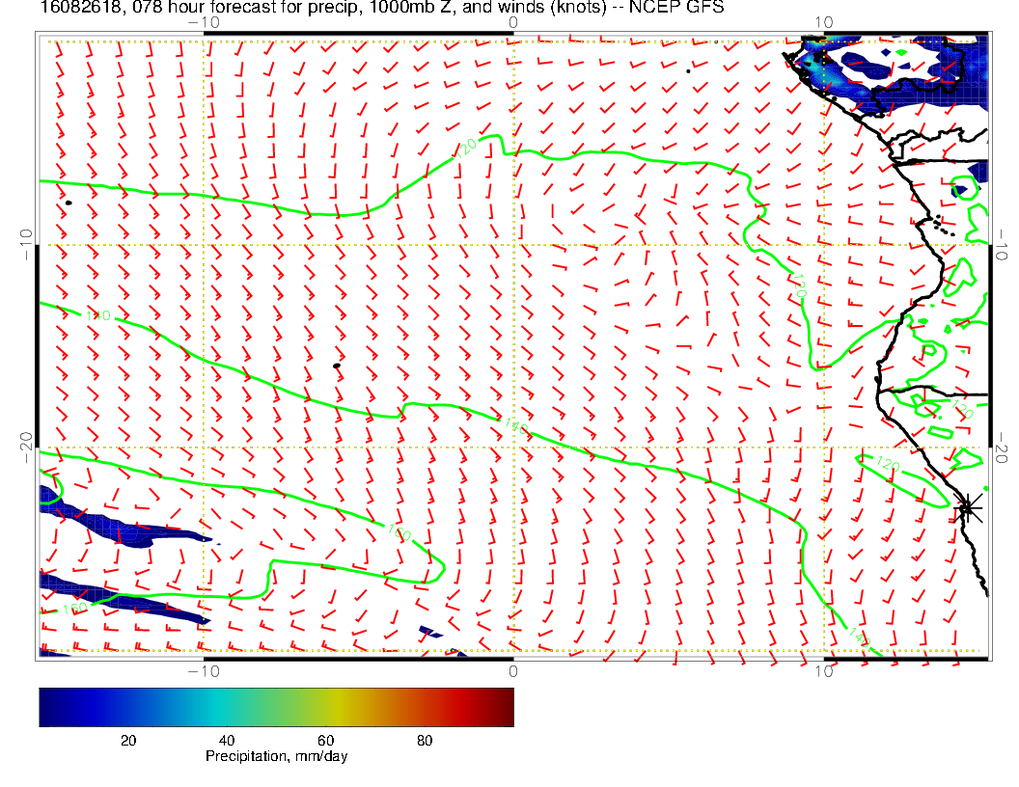Viewport: 1019px width, 787px height.
Task: Click the 'NCEP GFS' text in the title
Action: tap(675, 8)
